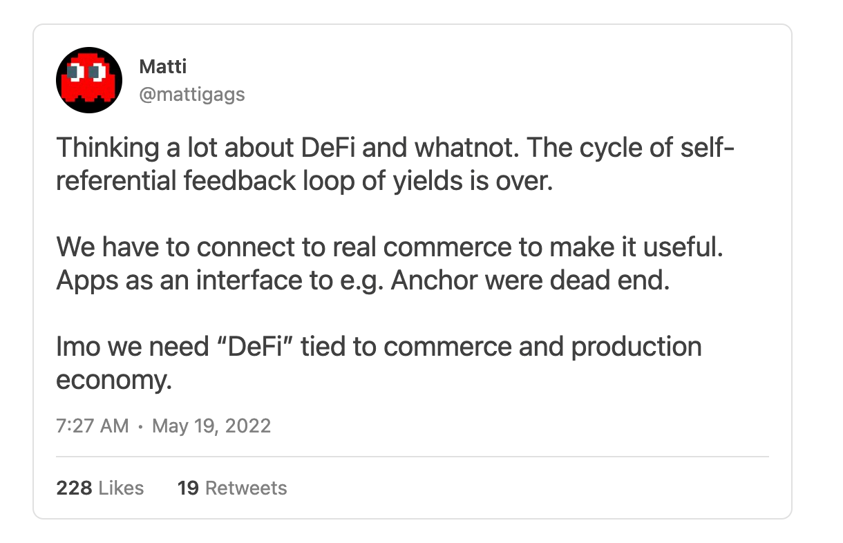Click the divider line above the counters

(x=412, y=457)
